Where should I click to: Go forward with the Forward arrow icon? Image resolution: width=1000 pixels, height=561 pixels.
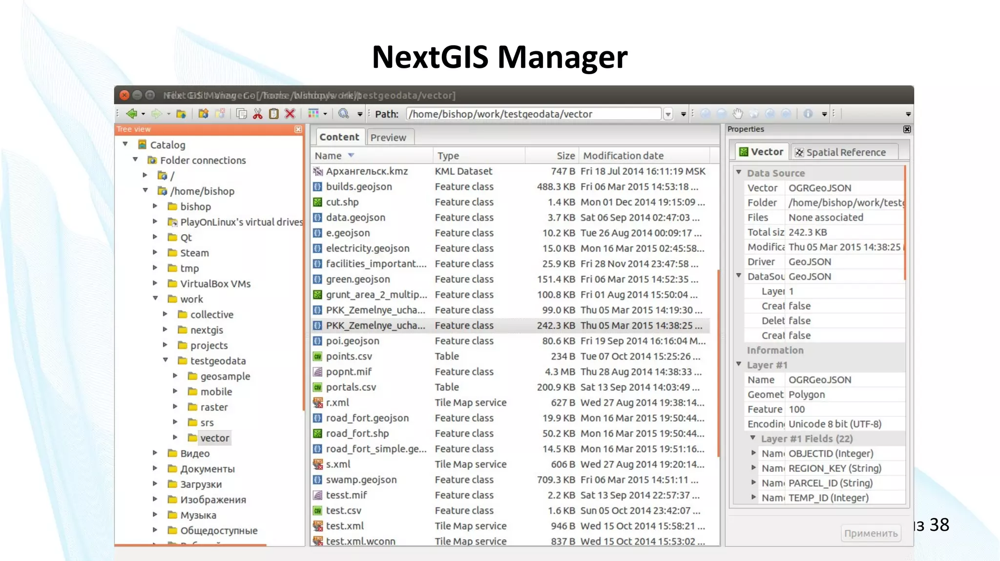click(156, 114)
